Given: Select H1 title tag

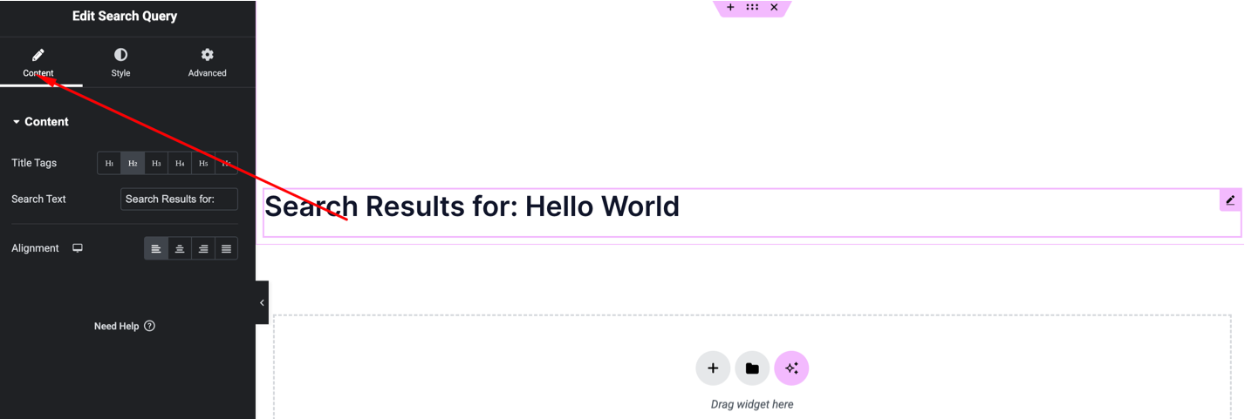Looking at the screenshot, I should 109,163.
